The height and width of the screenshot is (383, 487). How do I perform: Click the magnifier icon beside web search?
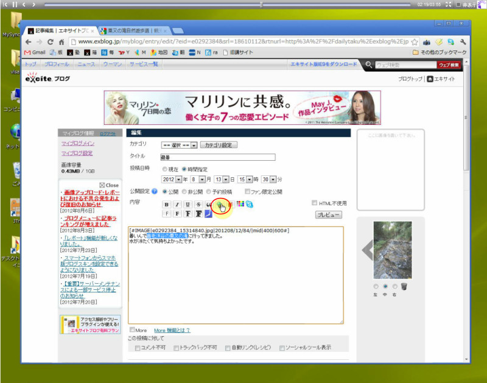(369, 65)
